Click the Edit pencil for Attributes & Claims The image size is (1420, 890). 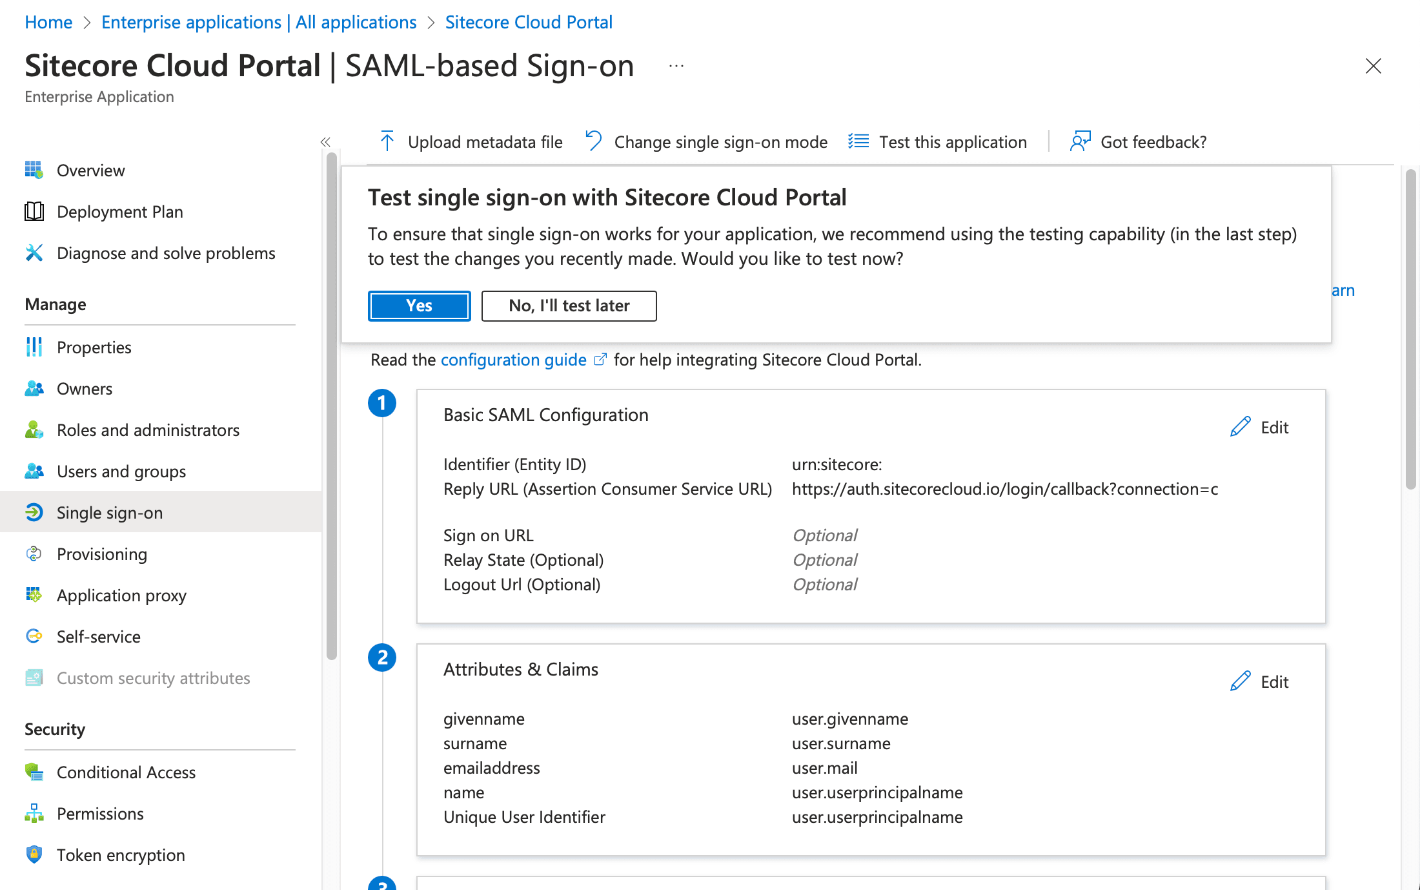(x=1241, y=681)
